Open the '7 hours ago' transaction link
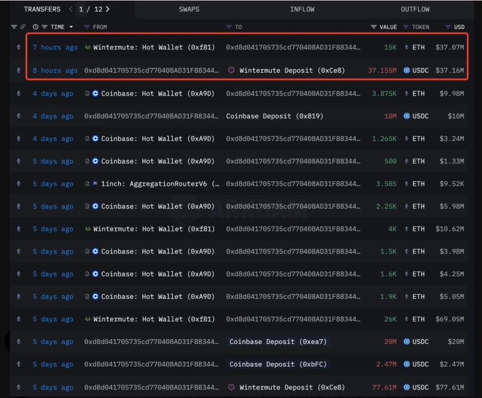 pos(55,47)
